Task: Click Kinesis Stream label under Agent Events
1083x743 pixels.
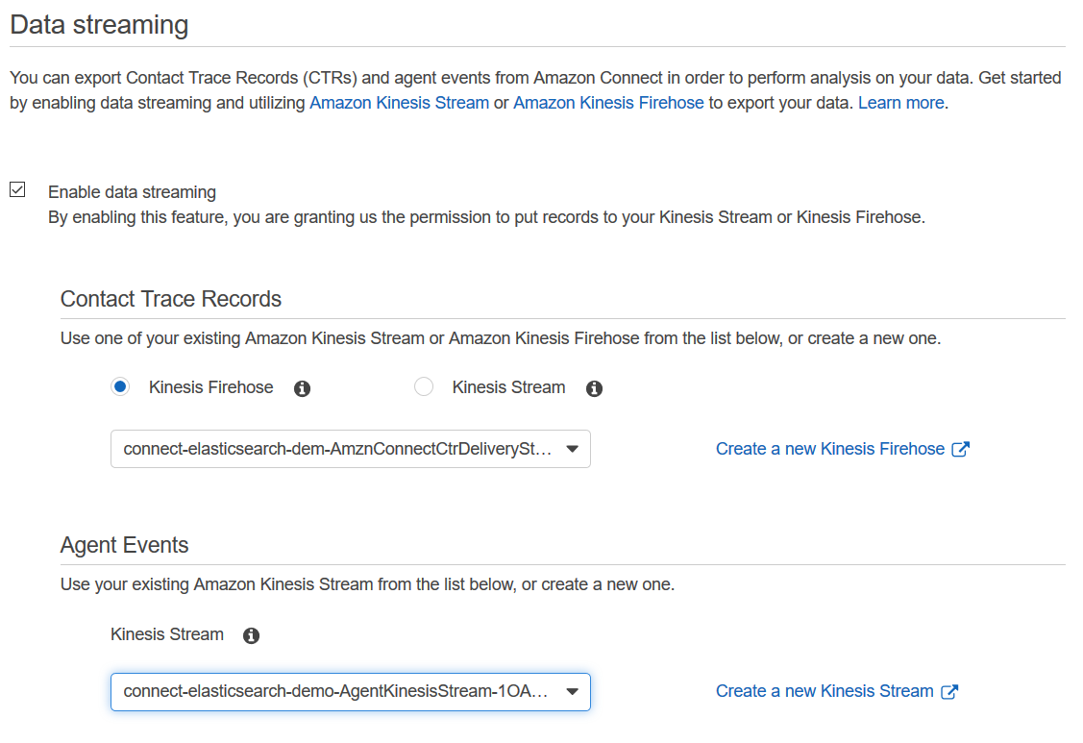Action: coord(167,634)
